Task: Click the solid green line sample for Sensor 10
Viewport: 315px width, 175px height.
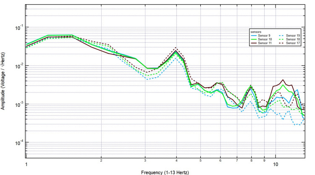Action: (x=254, y=39)
